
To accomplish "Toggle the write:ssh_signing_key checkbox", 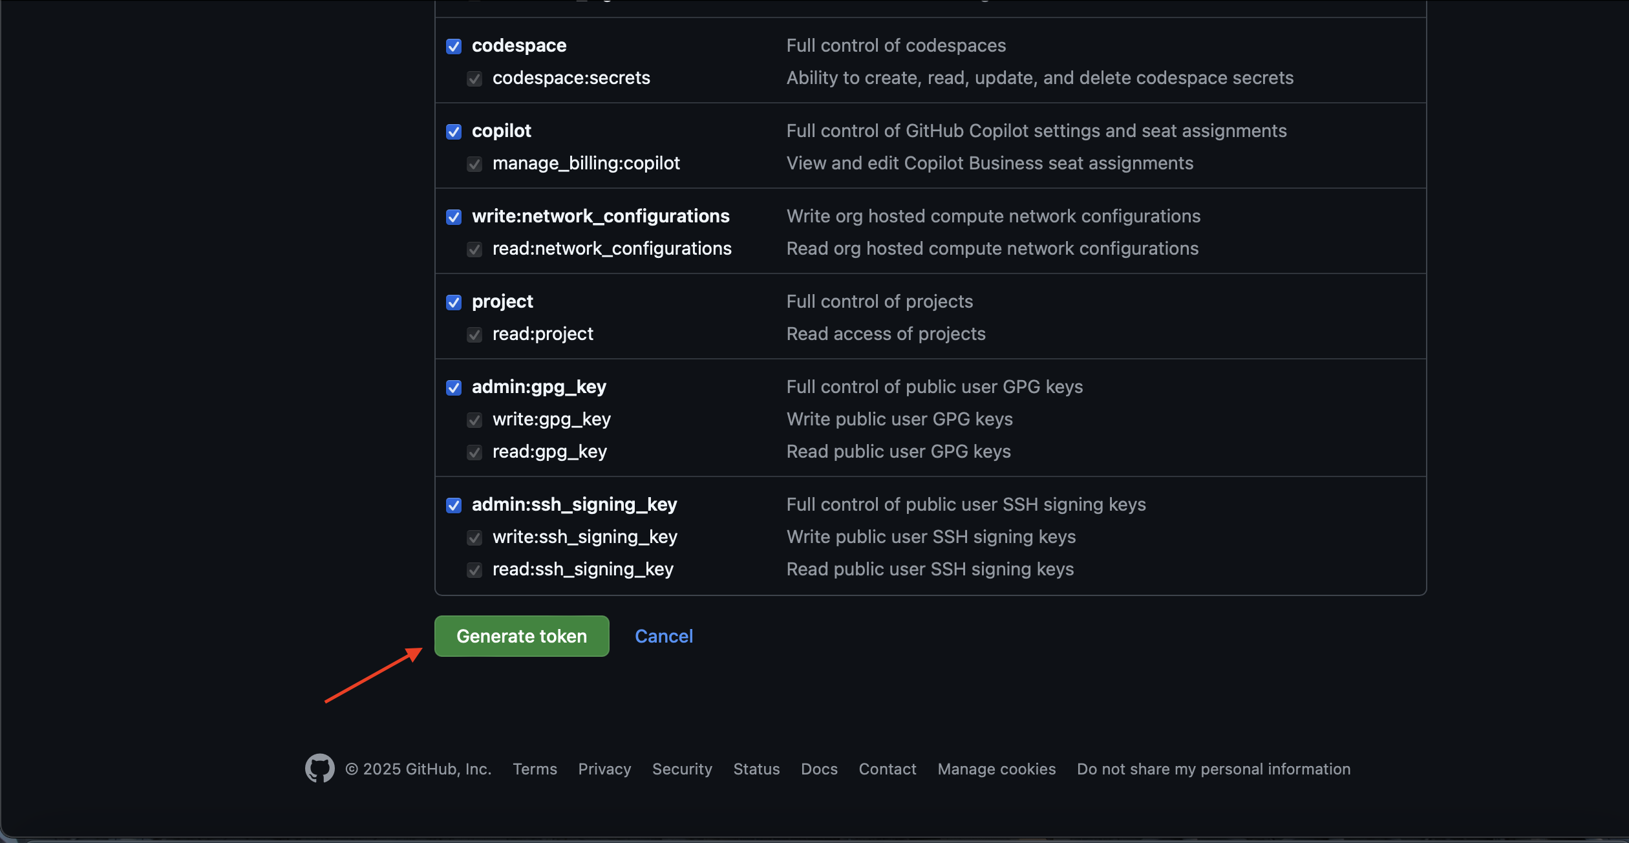I will (x=474, y=538).
